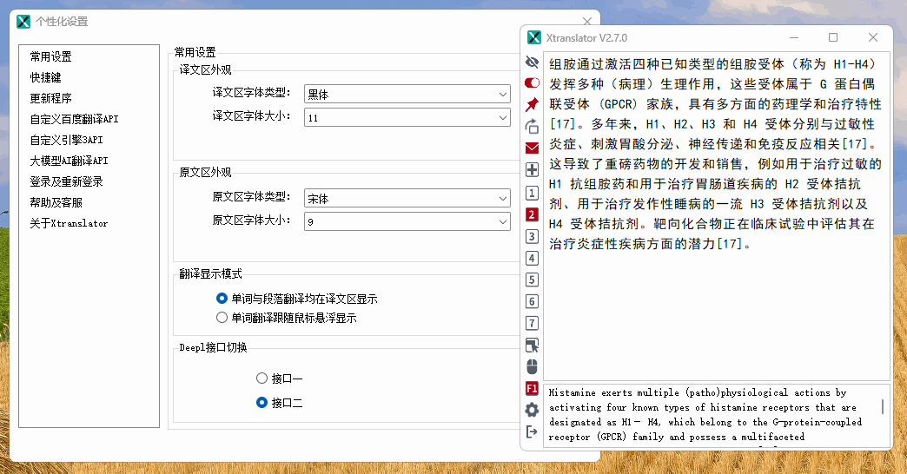Image resolution: width=907 pixels, height=474 pixels.
Task: Click the plus icon in Xtranslator sidebar
Action: point(533,170)
